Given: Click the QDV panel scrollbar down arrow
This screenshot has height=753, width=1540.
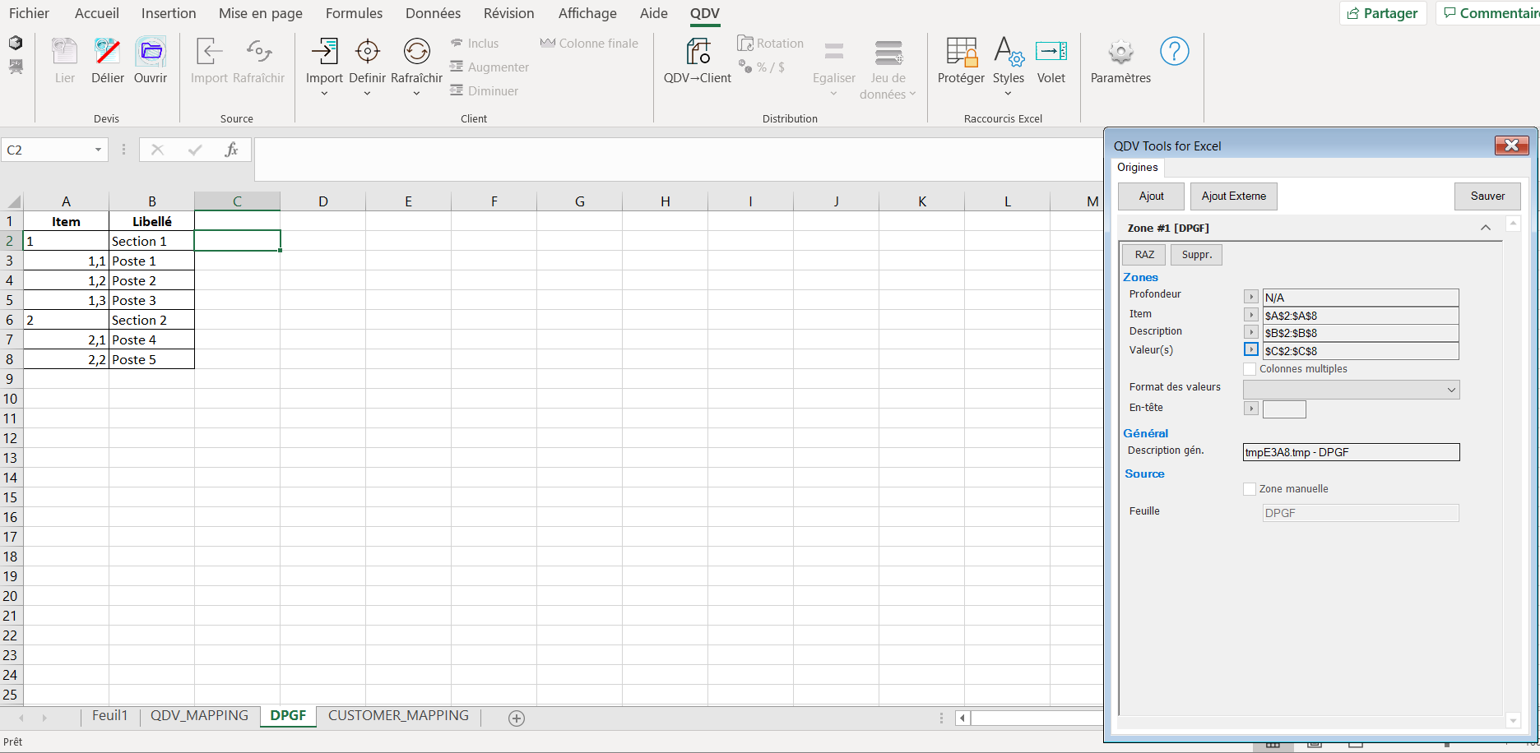Looking at the screenshot, I should [x=1512, y=721].
